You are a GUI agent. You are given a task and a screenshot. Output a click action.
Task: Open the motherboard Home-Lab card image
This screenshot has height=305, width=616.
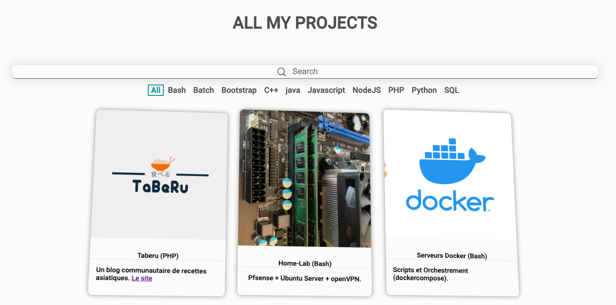pyautogui.click(x=304, y=178)
